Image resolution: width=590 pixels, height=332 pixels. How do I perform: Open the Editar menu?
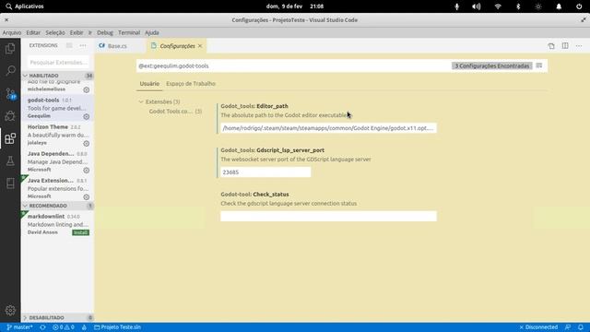click(x=33, y=33)
